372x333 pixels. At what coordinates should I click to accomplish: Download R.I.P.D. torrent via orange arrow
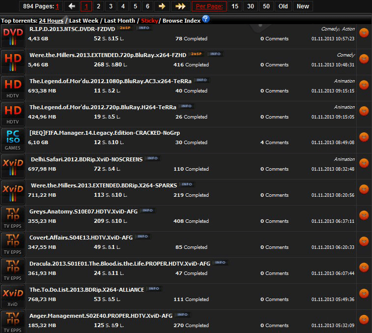pos(364,33)
